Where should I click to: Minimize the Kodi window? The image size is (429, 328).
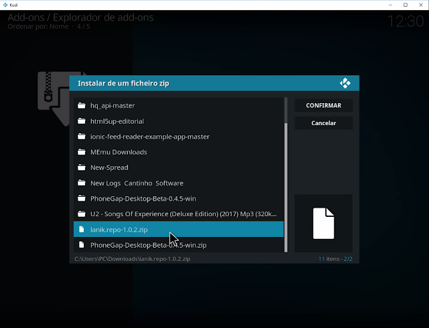coord(390,5)
